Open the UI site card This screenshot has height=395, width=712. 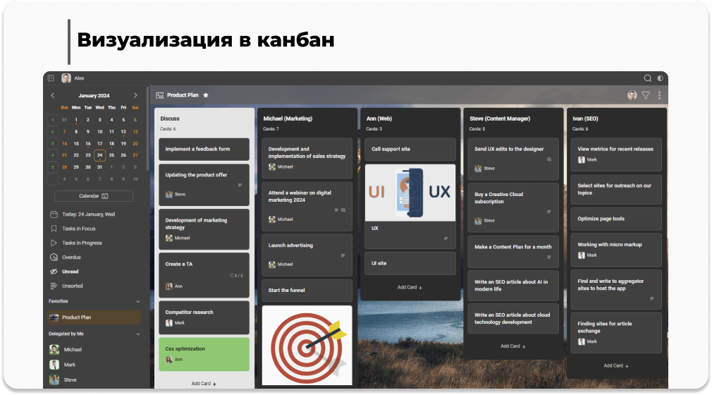[410, 264]
